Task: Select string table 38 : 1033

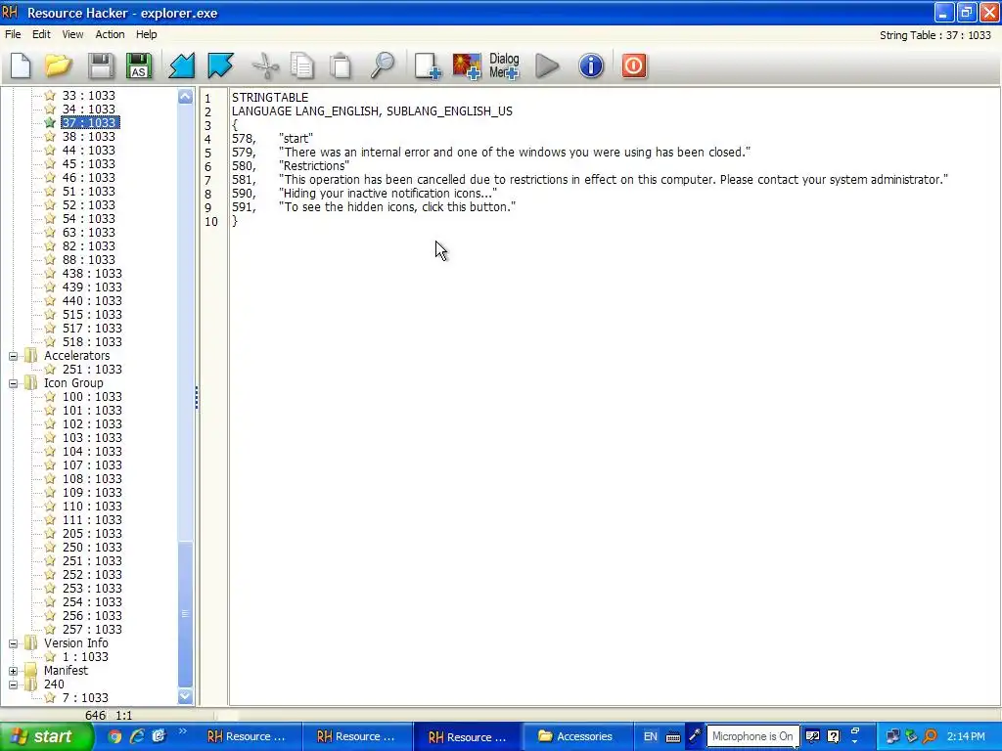Action: (x=89, y=137)
